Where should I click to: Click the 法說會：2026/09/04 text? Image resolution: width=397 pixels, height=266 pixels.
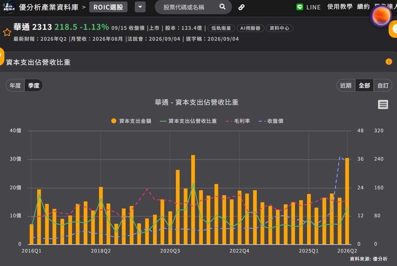(154, 39)
